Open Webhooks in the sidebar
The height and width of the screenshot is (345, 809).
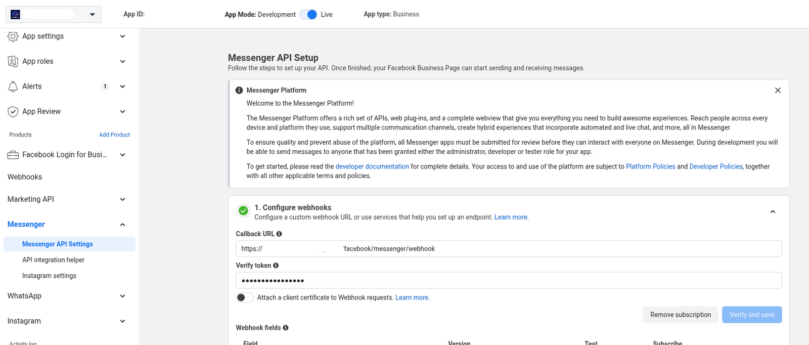click(x=25, y=177)
